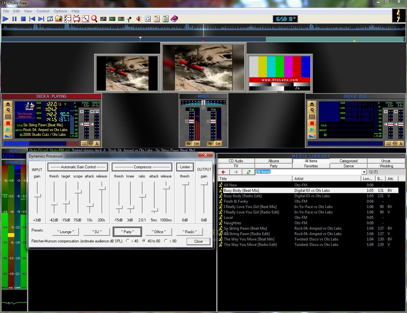This screenshot has width=407, height=313.
Task: Open the Edit menu
Action: (17, 11)
